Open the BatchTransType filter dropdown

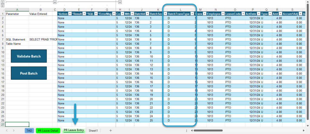click(x=192, y=14)
